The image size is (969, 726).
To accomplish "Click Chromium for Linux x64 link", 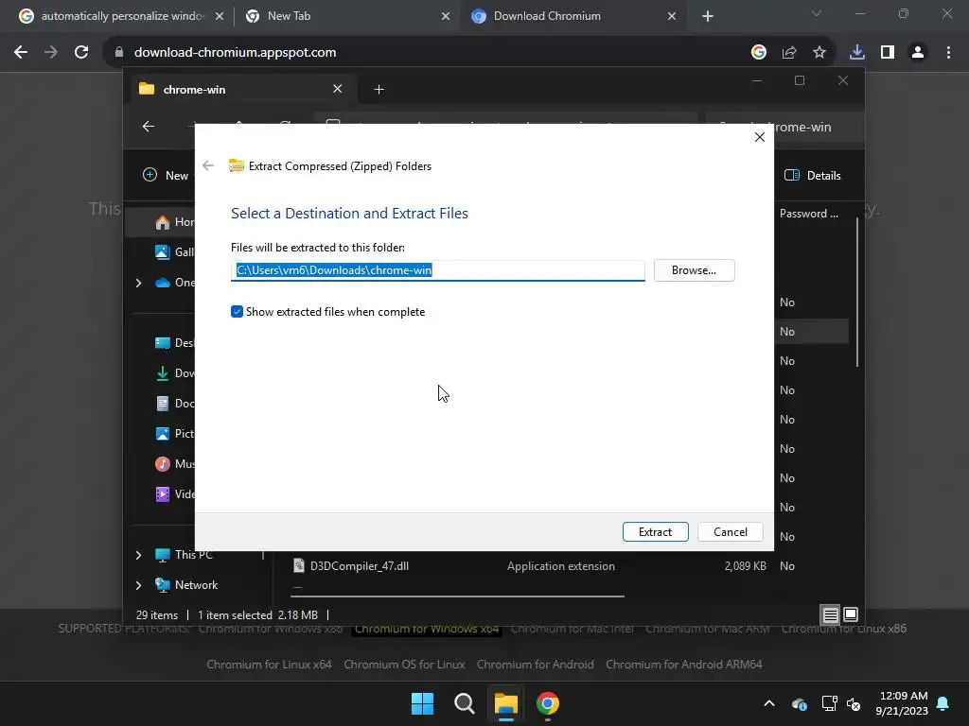I will click(x=269, y=665).
